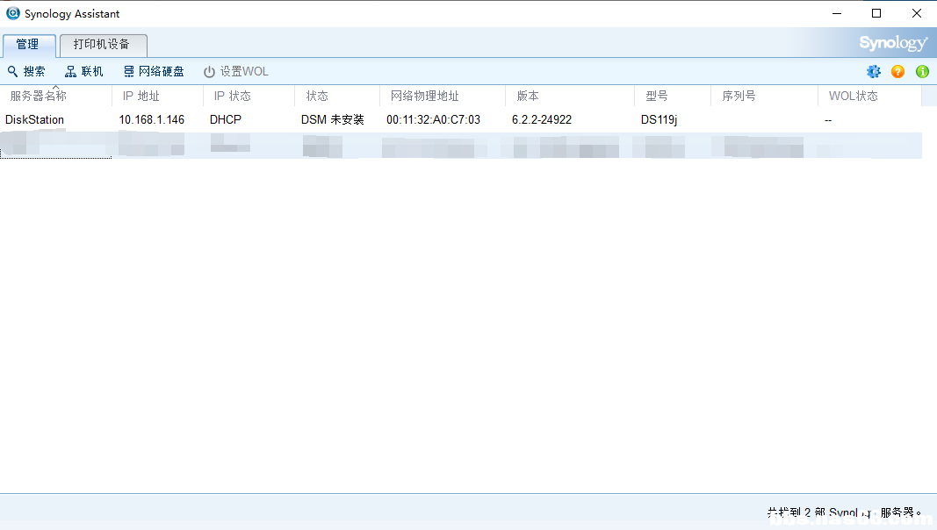The height and width of the screenshot is (530, 937).
Task: Sort by Server Name (服务器名称) column
Action: pos(39,97)
